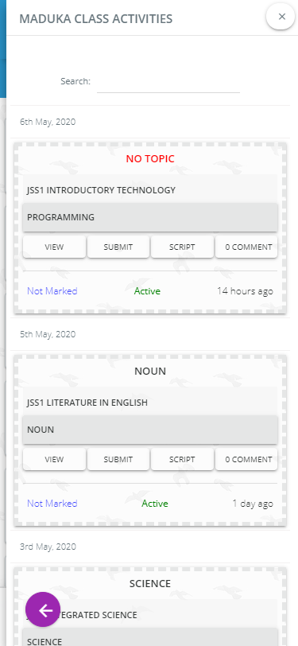This screenshot has height=646, width=298.
Task: Open the SCIENCE activity card heading
Action: click(x=150, y=583)
